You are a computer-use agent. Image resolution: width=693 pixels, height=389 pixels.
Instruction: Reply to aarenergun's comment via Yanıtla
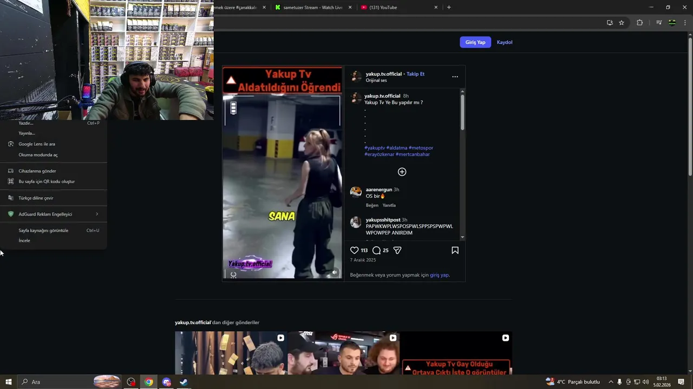point(389,205)
